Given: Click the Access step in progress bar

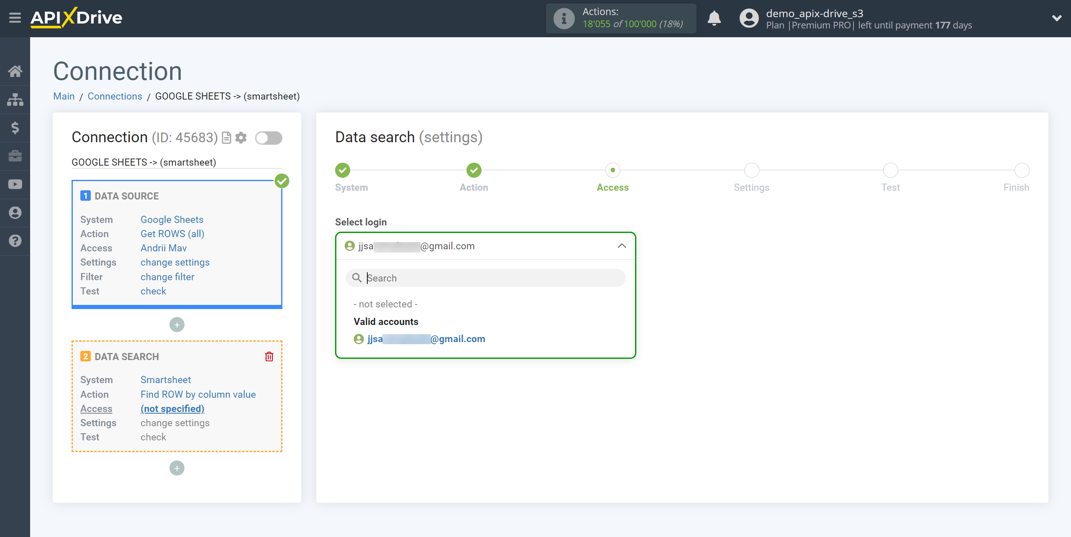Looking at the screenshot, I should click(612, 170).
